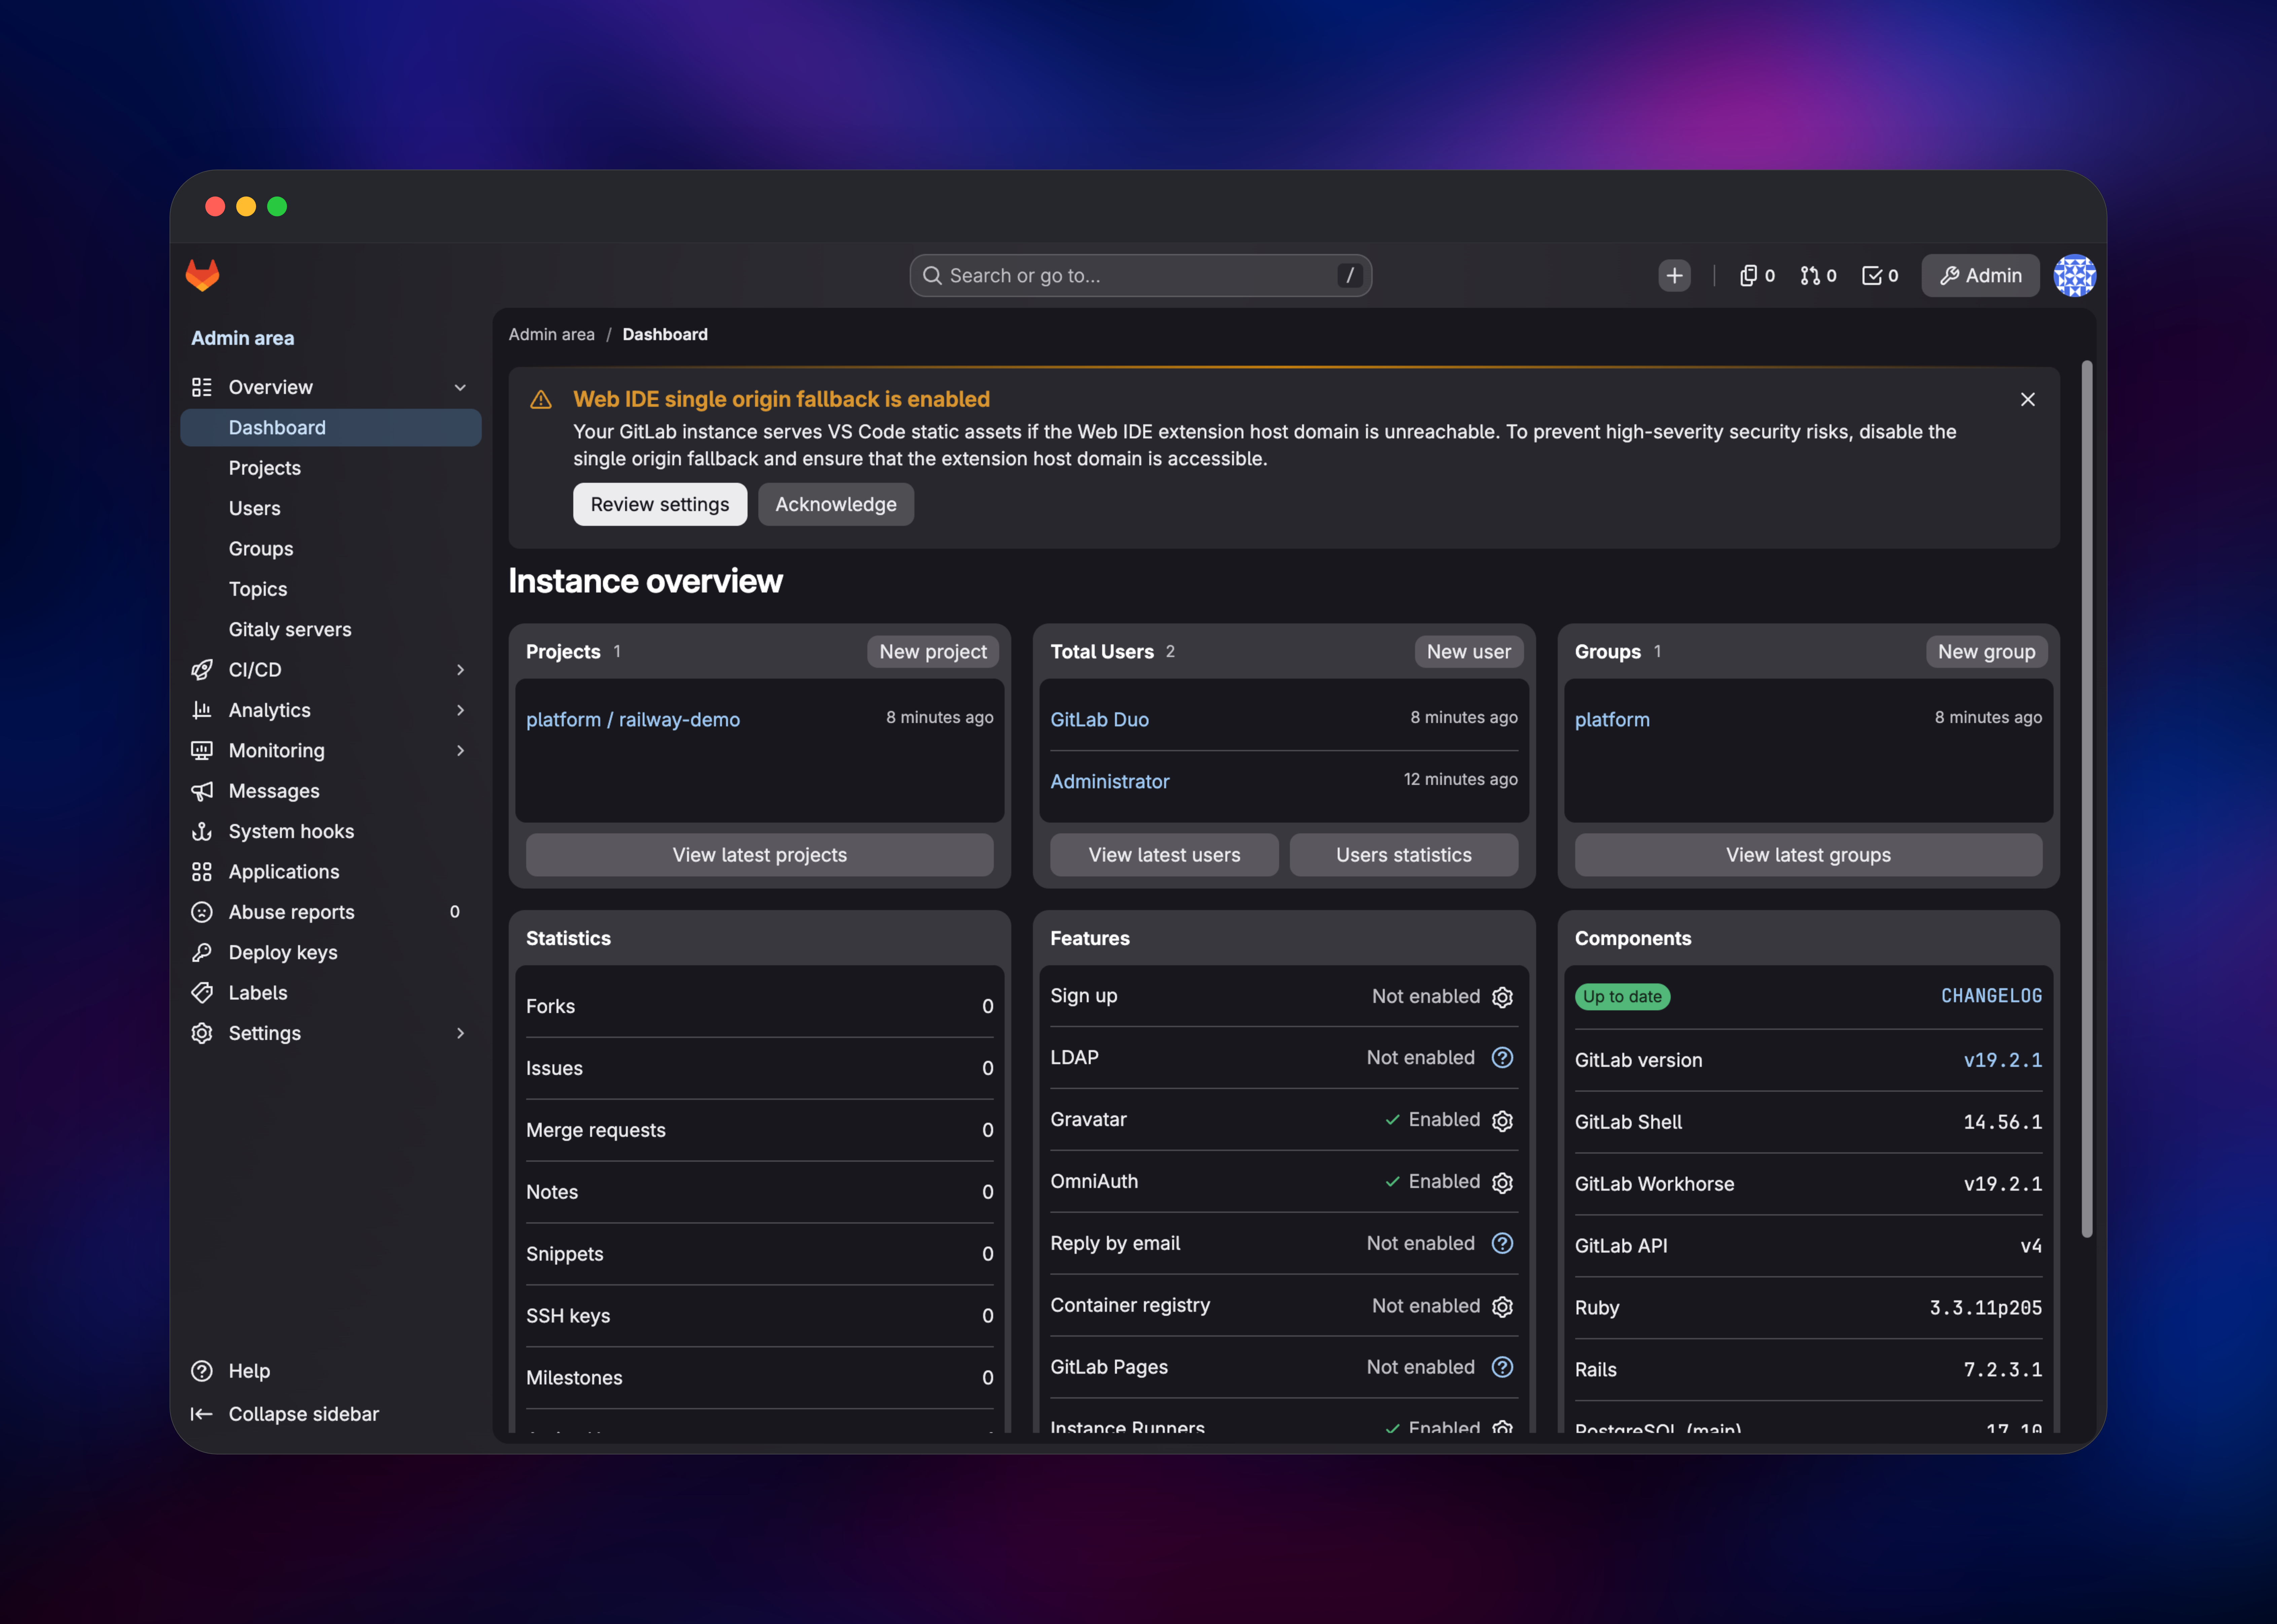2277x1624 pixels.
Task: Click the Sign up settings gear icon
Action: pos(1502,997)
